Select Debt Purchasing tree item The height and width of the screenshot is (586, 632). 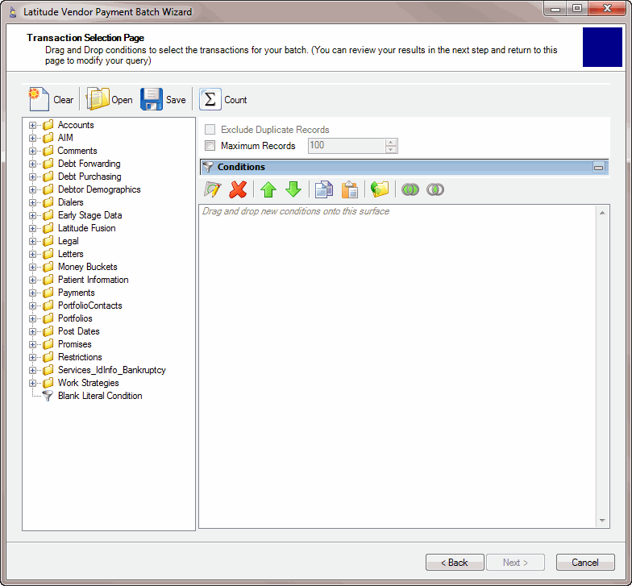click(x=89, y=177)
